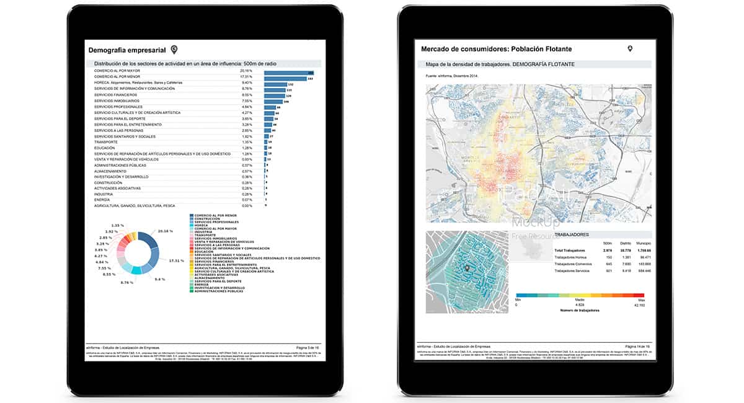Screen dimensions: 744x403
Task: Click the ADMINISTRACIONES PUBLICAS legend color swatch
Action: pos(192,291)
